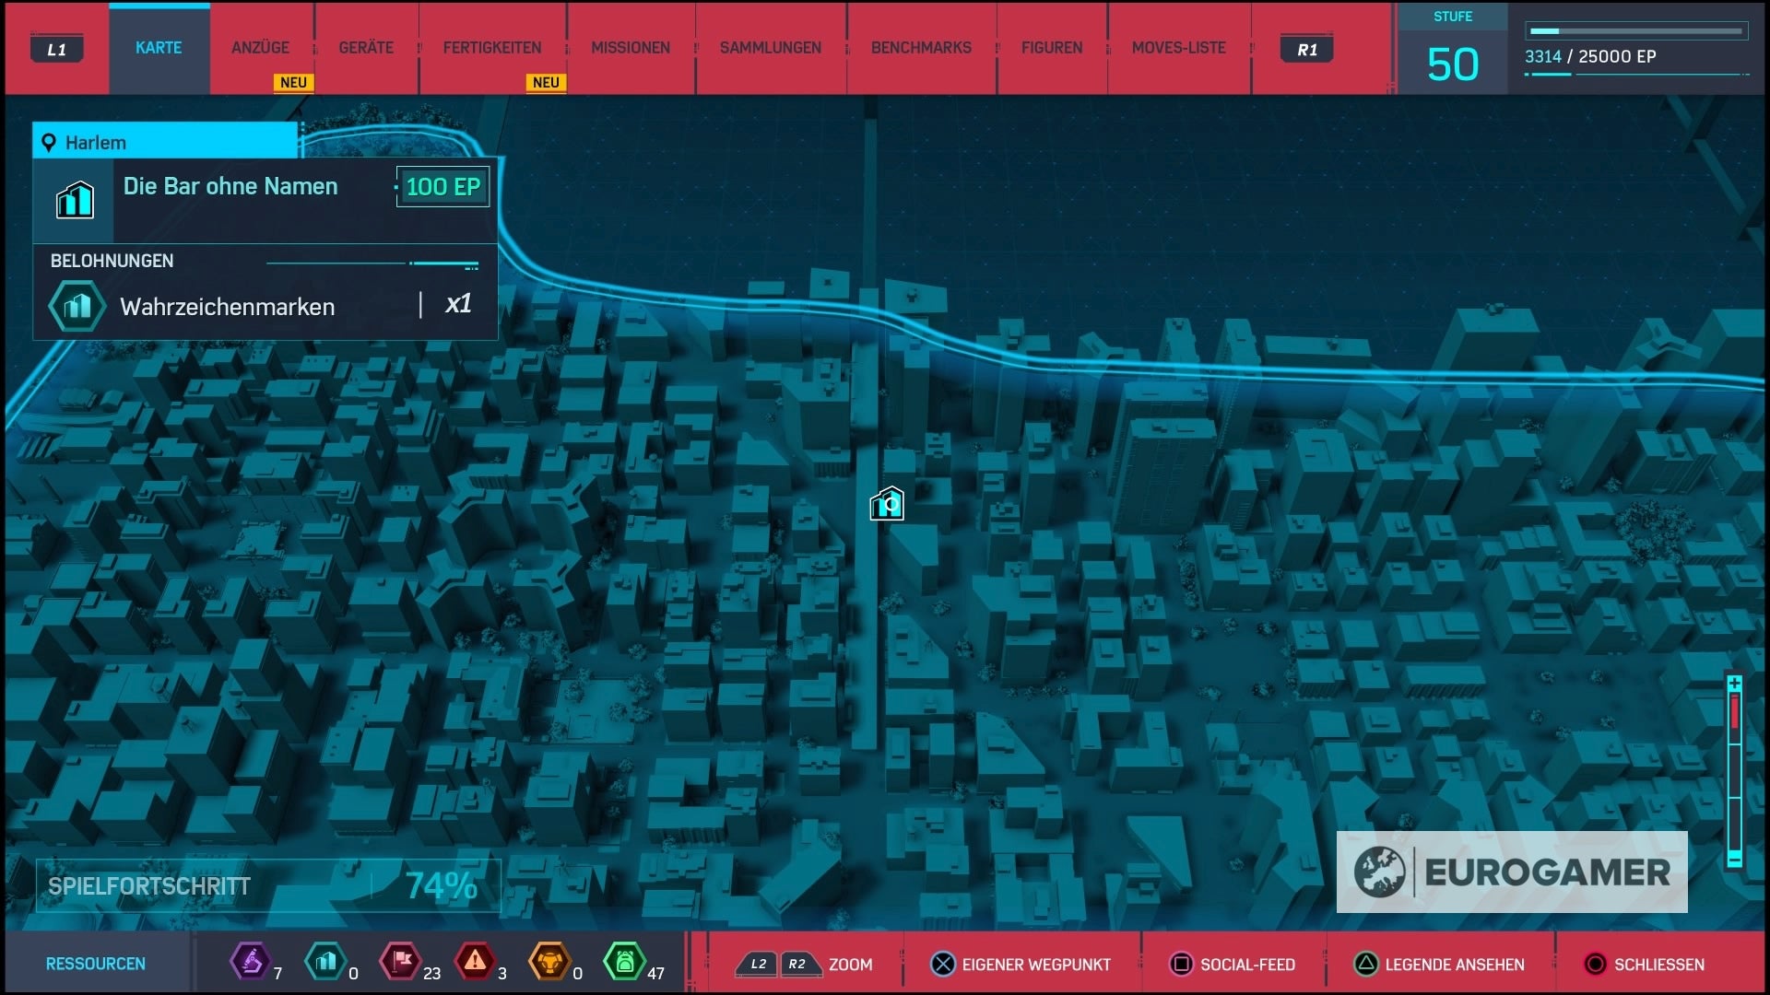Click the landmark building icon in info panel

tap(75, 200)
